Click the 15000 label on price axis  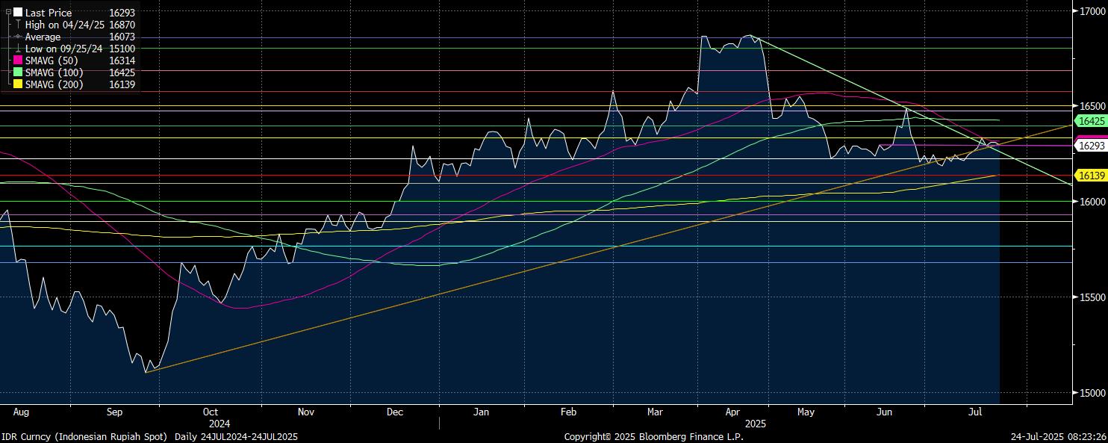[1092, 393]
